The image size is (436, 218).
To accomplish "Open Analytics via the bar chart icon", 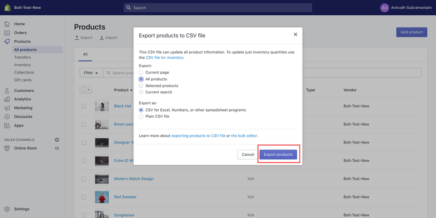I will click(x=7, y=99).
